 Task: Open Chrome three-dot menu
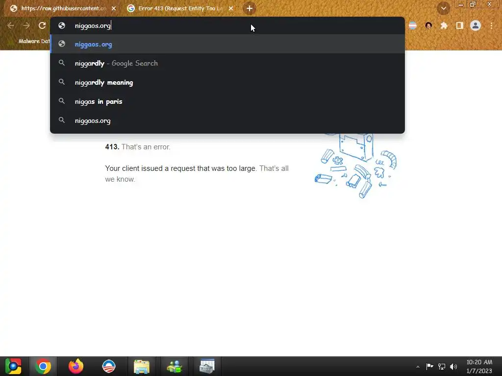(x=491, y=25)
